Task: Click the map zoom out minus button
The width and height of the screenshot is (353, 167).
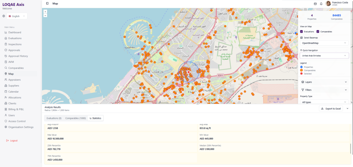Action: 45,15
